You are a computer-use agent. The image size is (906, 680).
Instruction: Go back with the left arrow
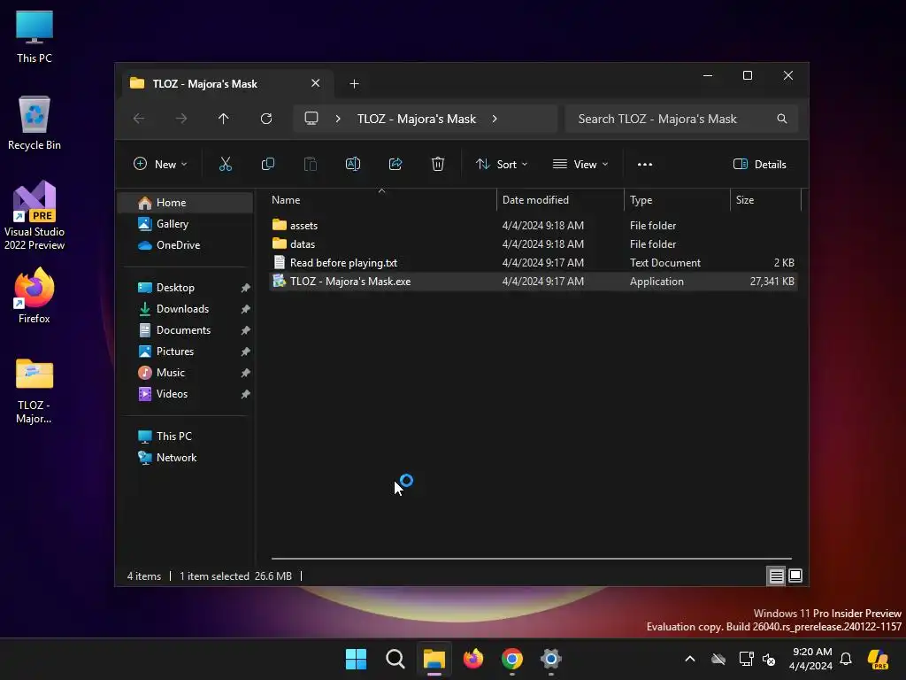tap(139, 119)
